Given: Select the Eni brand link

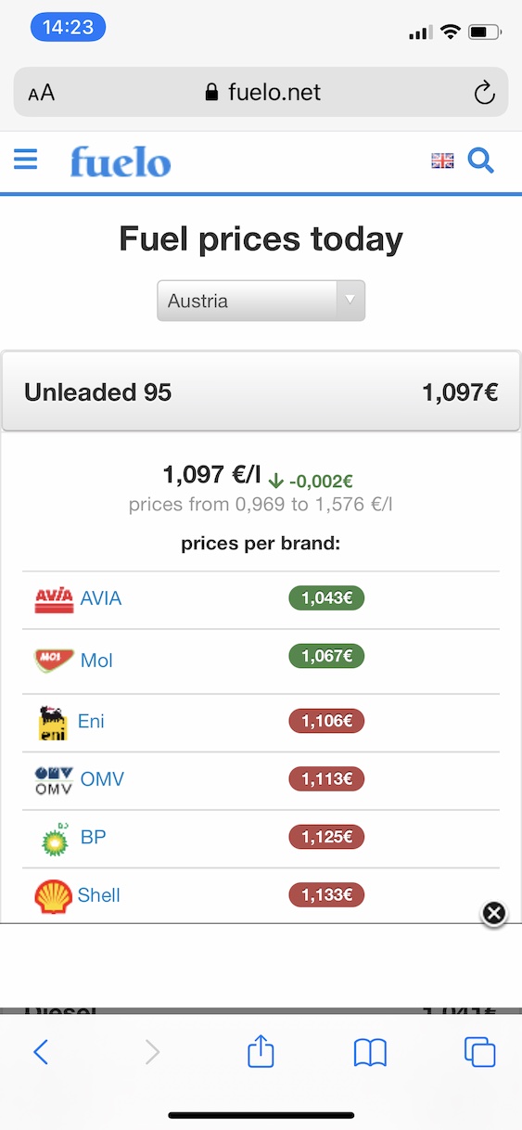Looking at the screenshot, I should tap(91, 721).
